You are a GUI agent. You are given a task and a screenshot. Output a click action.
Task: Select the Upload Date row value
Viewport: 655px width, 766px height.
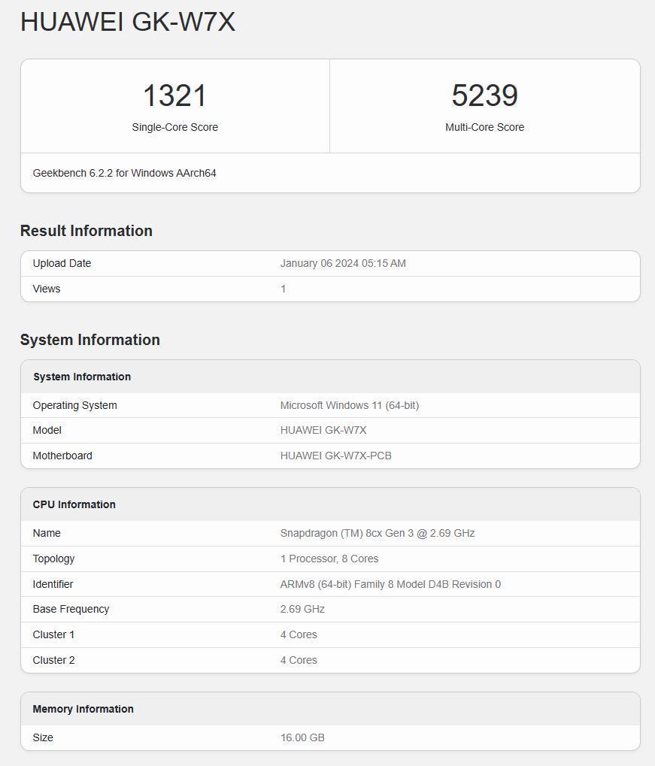[x=343, y=263]
